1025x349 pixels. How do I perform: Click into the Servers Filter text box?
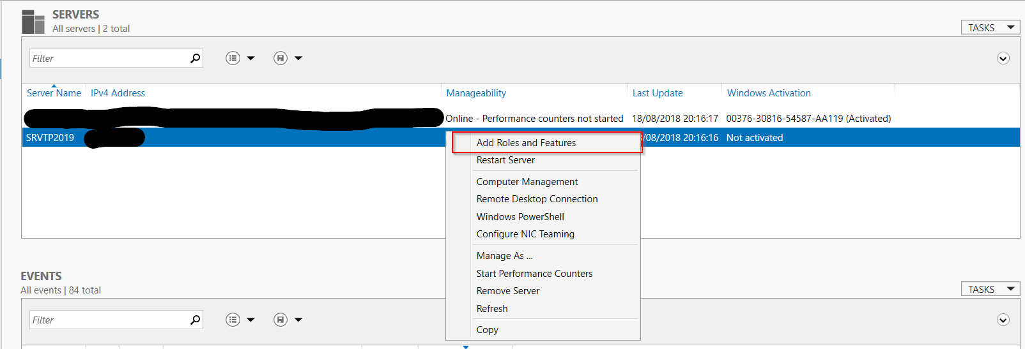point(109,58)
